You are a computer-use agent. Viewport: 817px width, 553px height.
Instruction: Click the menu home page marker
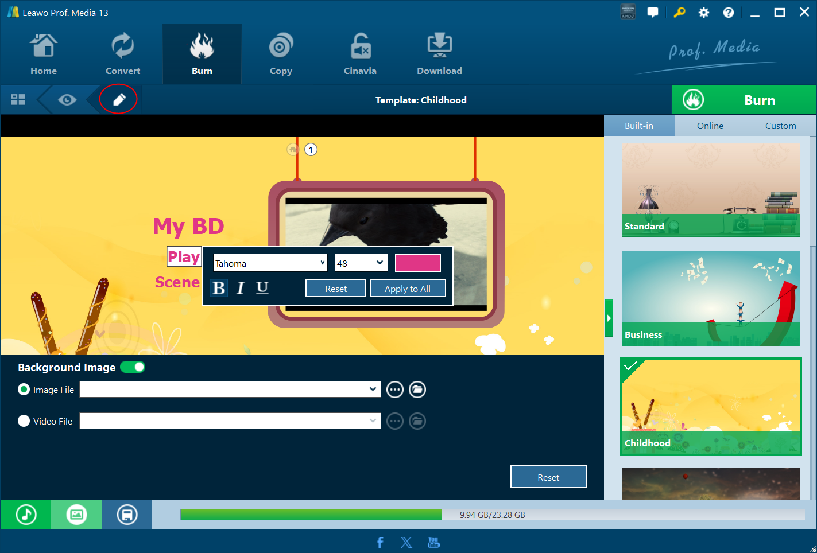[293, 150]
